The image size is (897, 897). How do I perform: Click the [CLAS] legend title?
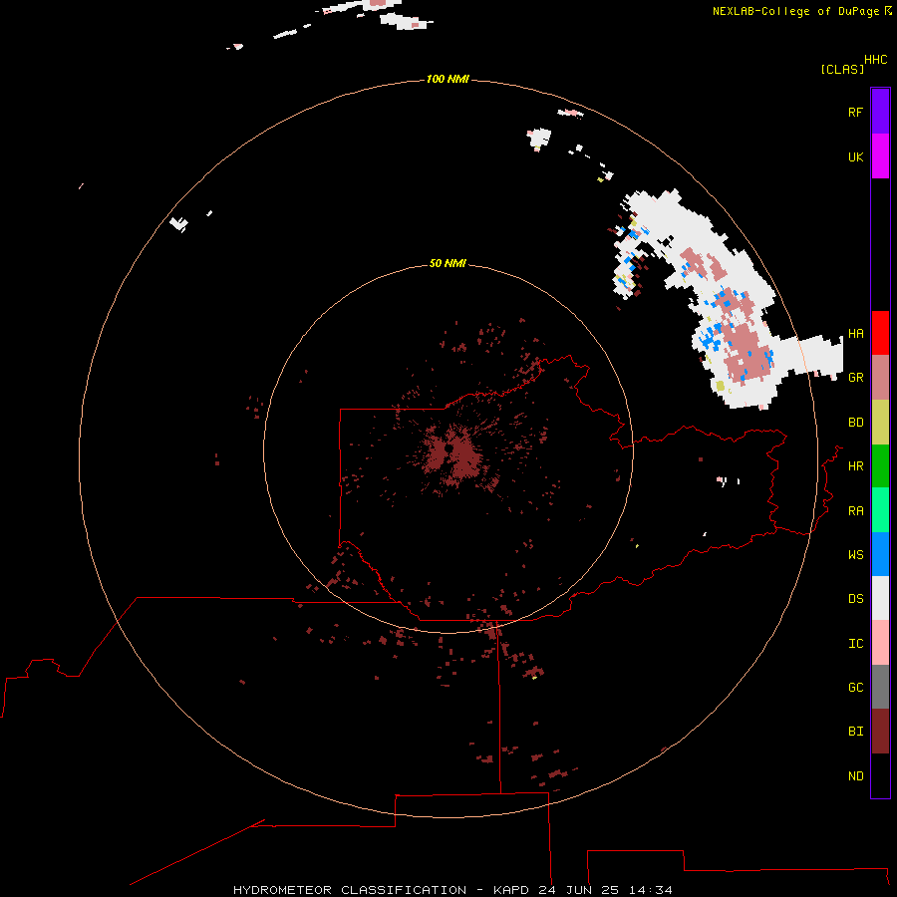(842, 69)
